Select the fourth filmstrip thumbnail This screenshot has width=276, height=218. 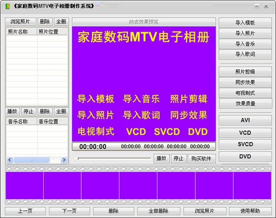click(138, 185)
